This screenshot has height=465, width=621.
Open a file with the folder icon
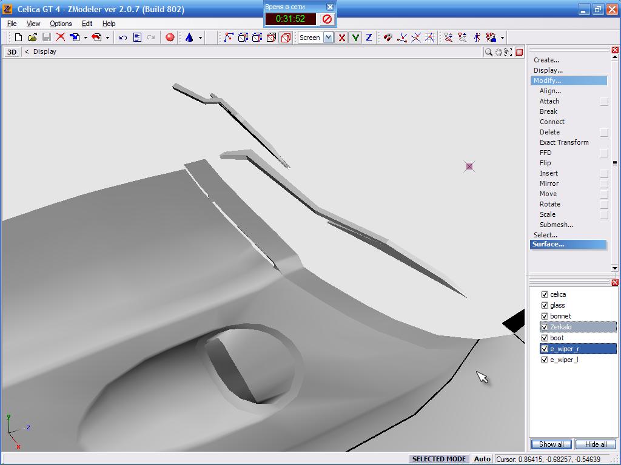(x=33, y=38)
